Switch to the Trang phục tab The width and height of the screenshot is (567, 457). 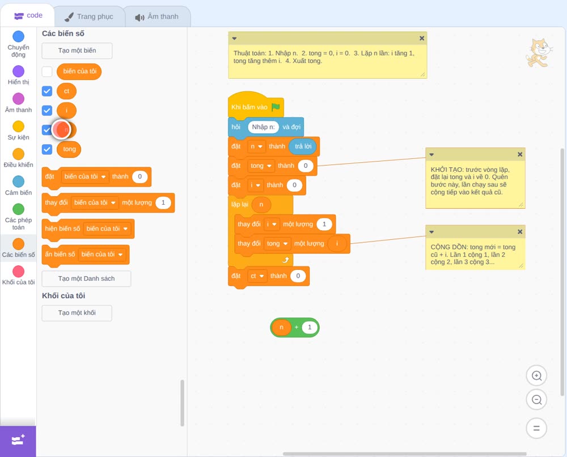[x=89, y=16]
